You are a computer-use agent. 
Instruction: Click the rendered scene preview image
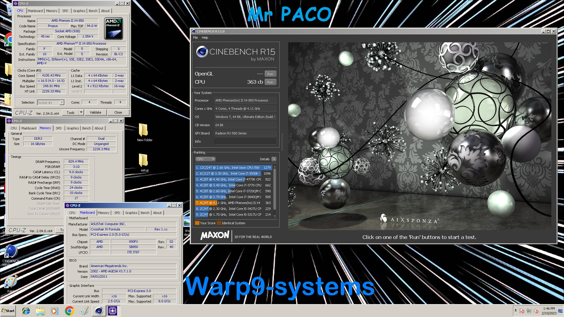click(419, 136)
